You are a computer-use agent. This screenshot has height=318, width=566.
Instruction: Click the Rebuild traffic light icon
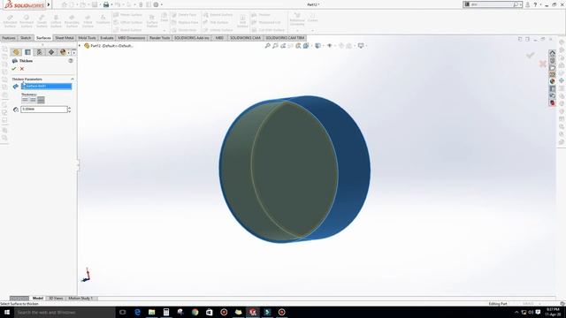pos(141,4)
